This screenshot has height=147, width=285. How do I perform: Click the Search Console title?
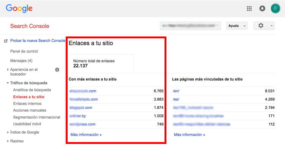point(30,26)
